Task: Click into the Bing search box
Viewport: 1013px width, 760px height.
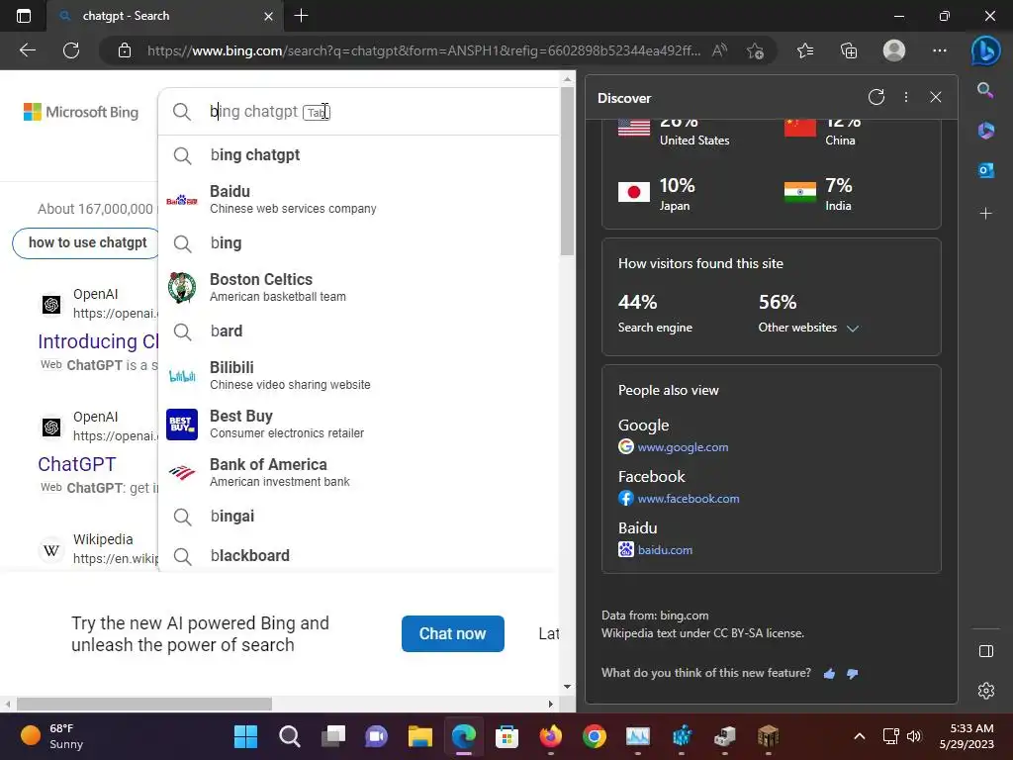Action: point(358,111)
